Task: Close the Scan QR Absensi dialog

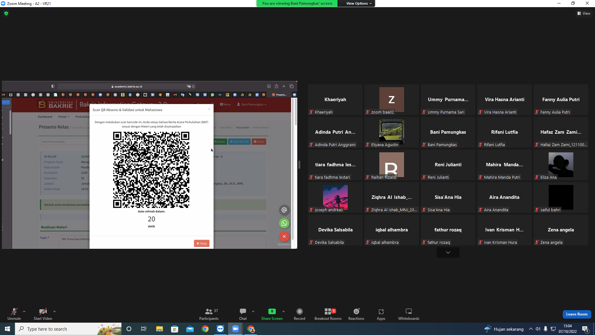Action: (x=209, y=109)
